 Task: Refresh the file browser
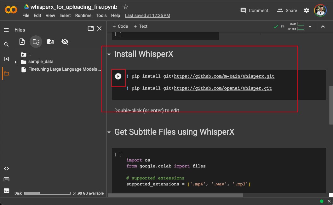click(x=36, y=42)
